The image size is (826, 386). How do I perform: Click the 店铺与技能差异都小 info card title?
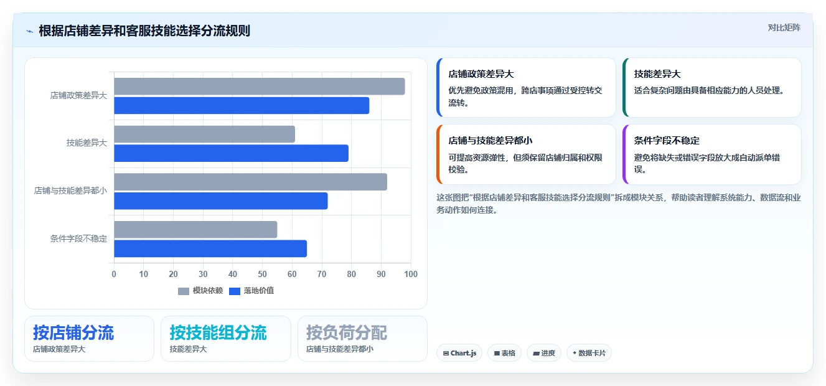[490, 141]
